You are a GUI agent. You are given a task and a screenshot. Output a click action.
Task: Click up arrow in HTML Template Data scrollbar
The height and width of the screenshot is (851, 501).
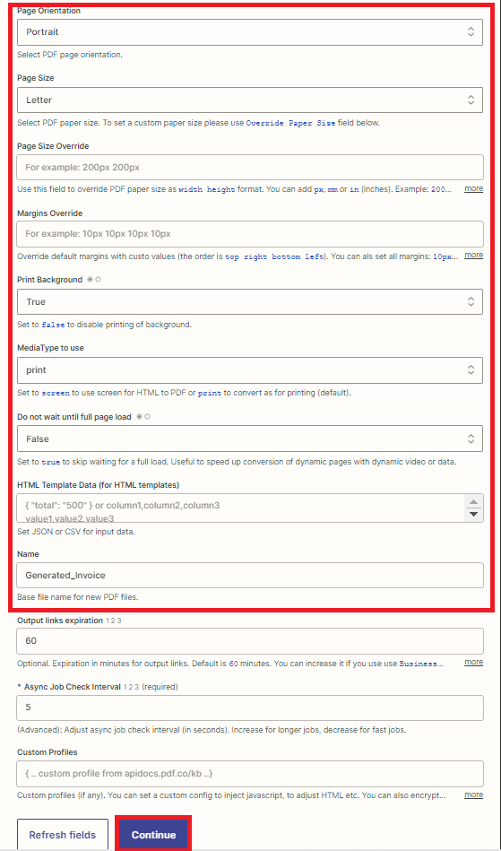pyautogui.click(x=474, y=501)
